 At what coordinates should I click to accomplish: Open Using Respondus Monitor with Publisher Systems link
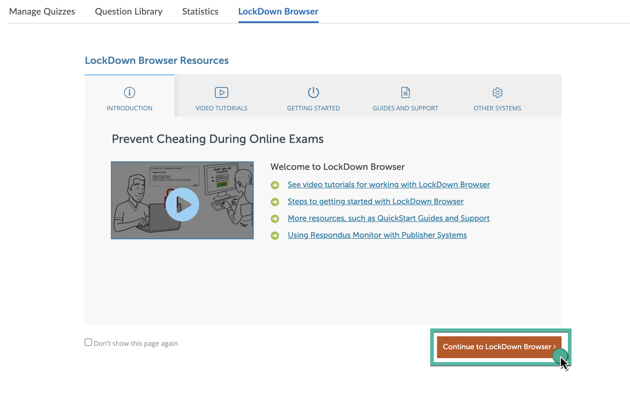377,235
